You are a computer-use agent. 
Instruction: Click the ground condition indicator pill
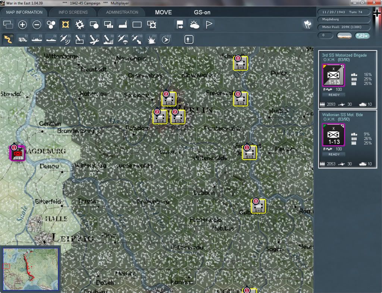(x=344, y=36)
